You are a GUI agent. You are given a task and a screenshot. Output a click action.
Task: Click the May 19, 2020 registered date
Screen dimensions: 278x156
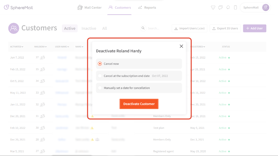coord(198,151)
